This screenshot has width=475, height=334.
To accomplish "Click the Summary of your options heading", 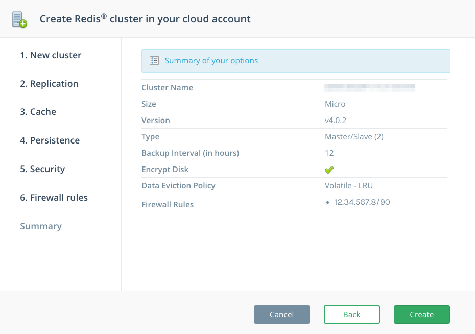I will pyautogui.click(x=211, y=61).
